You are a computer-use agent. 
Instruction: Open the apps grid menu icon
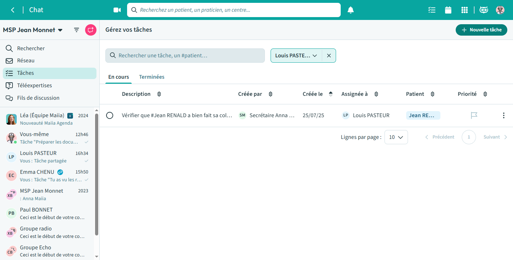(x=465, y=10)
